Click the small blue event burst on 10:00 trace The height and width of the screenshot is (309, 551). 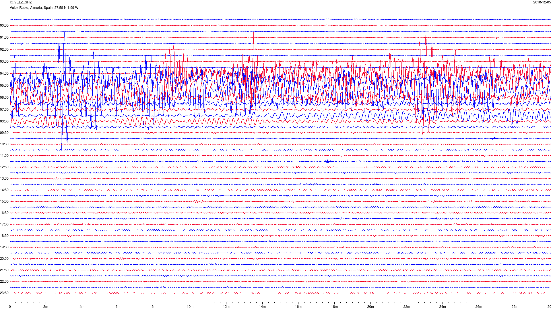494,138
